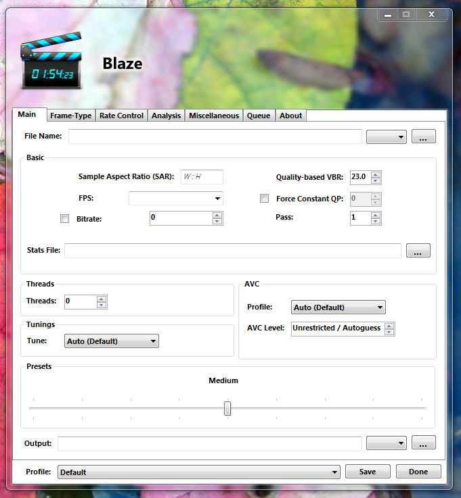Viewport: 461px width, 498px height.
Task: Click the Sample Aspect Ratio input field
Action: click(202, 177)
